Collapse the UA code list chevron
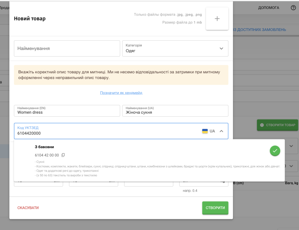 coord(221,131)
